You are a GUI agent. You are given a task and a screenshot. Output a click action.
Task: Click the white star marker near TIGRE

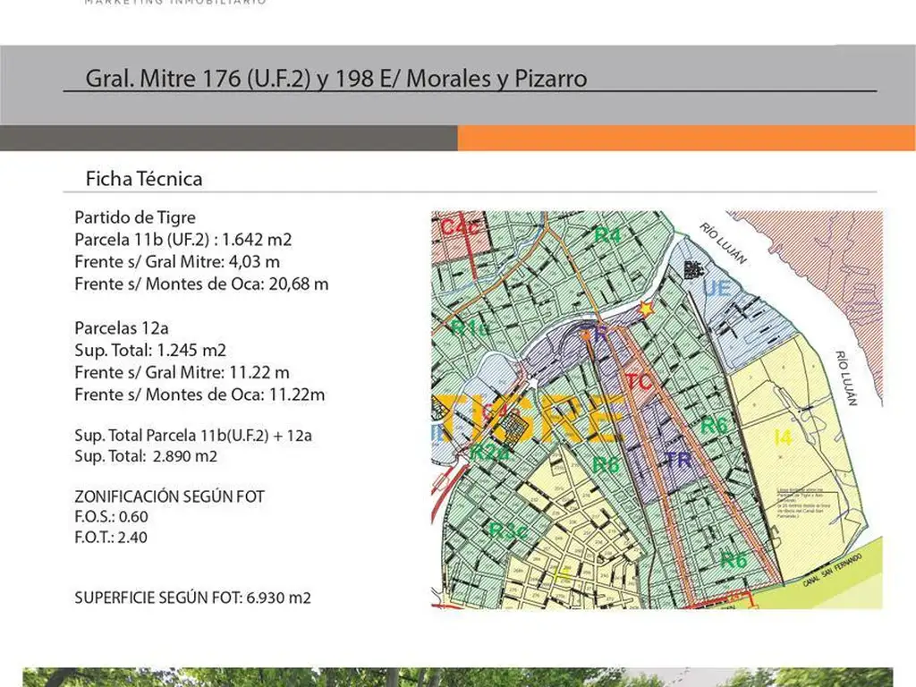(534, 383)
